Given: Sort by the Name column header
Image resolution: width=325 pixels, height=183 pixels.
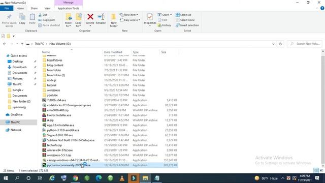Looking at the screenshot, I should coord(46,52).
